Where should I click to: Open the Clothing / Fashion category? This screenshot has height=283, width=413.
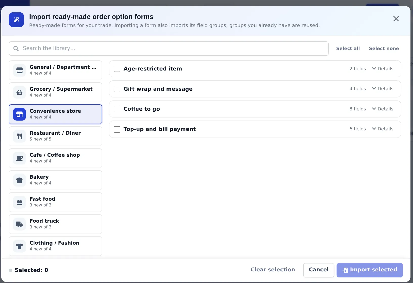tap(55, 246)
